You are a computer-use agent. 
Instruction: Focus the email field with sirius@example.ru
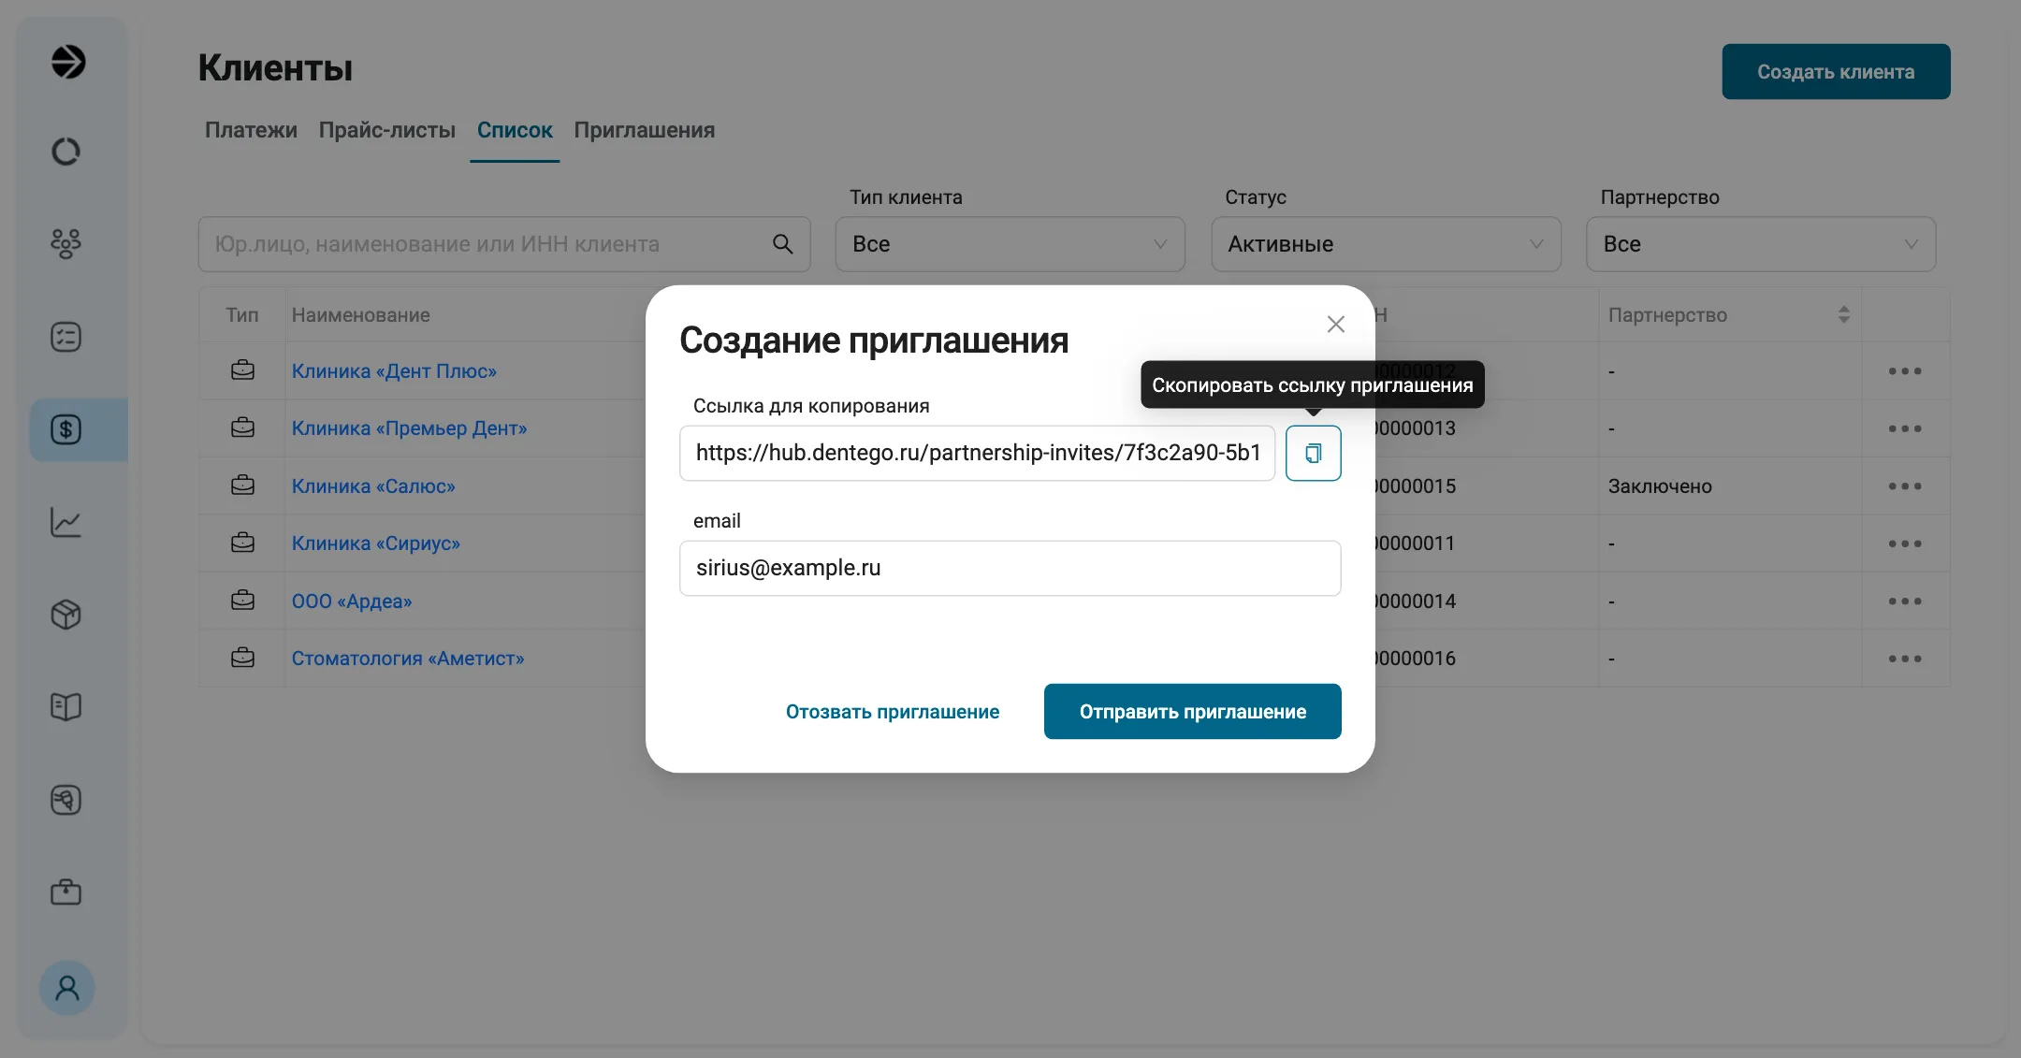[1010, 568]
